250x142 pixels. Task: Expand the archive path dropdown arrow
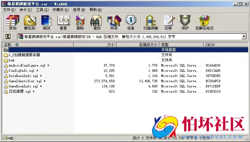coord(244,37)
